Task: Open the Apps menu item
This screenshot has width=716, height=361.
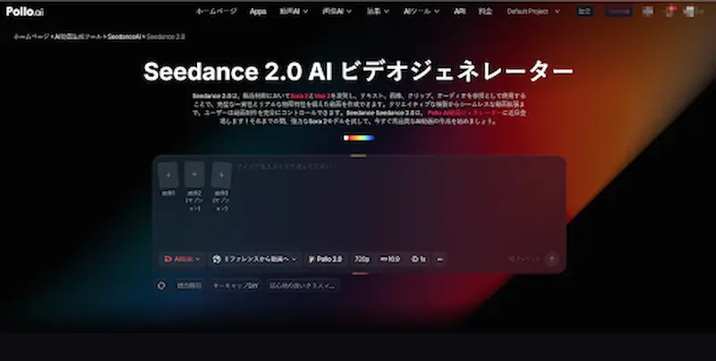Action: [258, 12]
